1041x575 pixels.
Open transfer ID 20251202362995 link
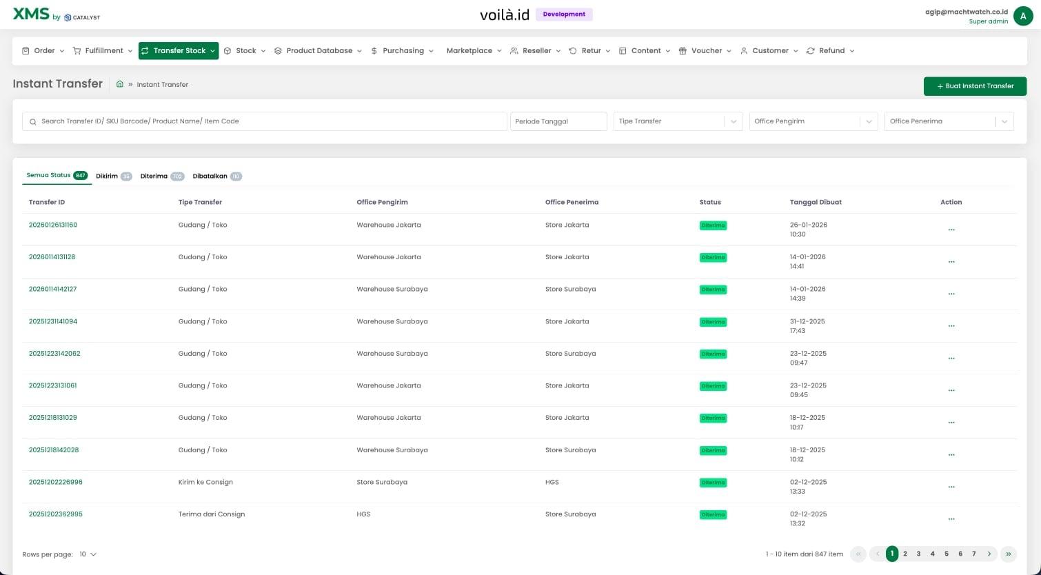(x=56, y=514)
